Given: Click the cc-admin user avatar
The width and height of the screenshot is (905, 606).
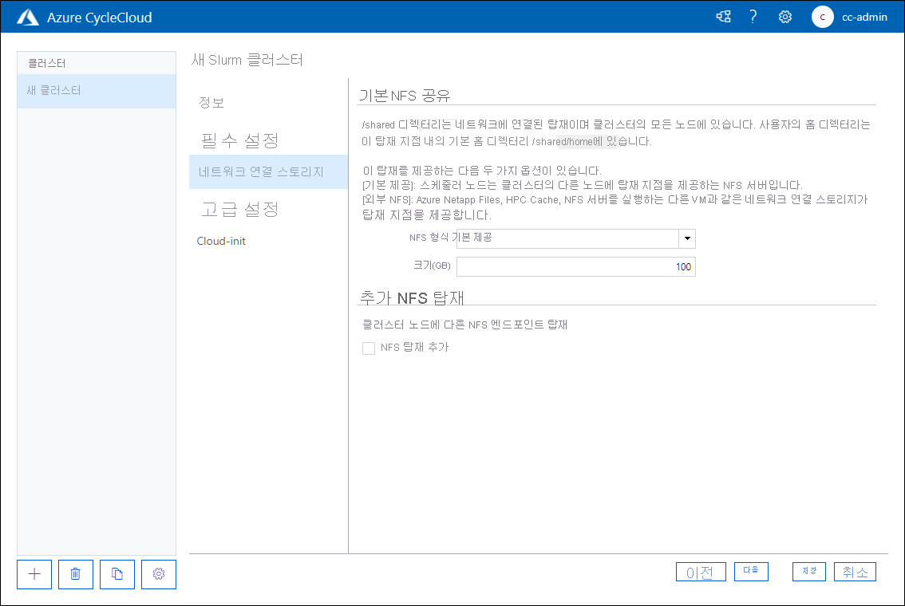Looking at the screenshot, I should [822, 17].
